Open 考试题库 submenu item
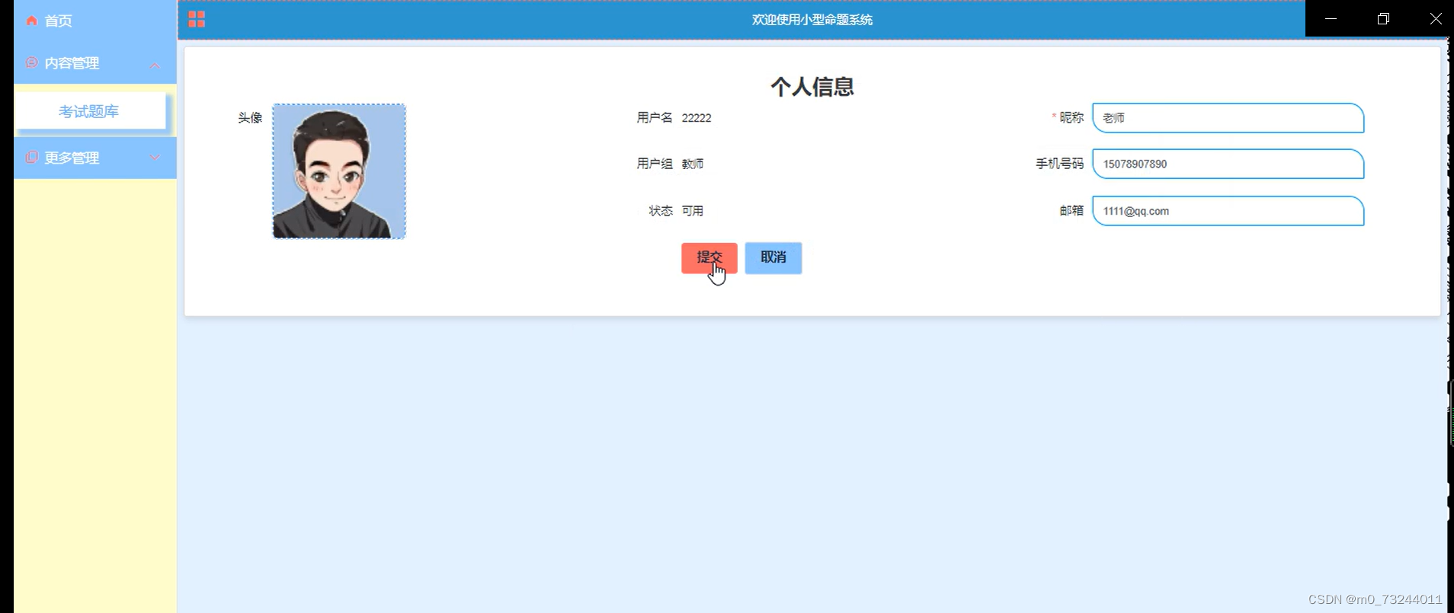Image resolution: width=1454 pixels, height=613 pixels. (90, 111)
